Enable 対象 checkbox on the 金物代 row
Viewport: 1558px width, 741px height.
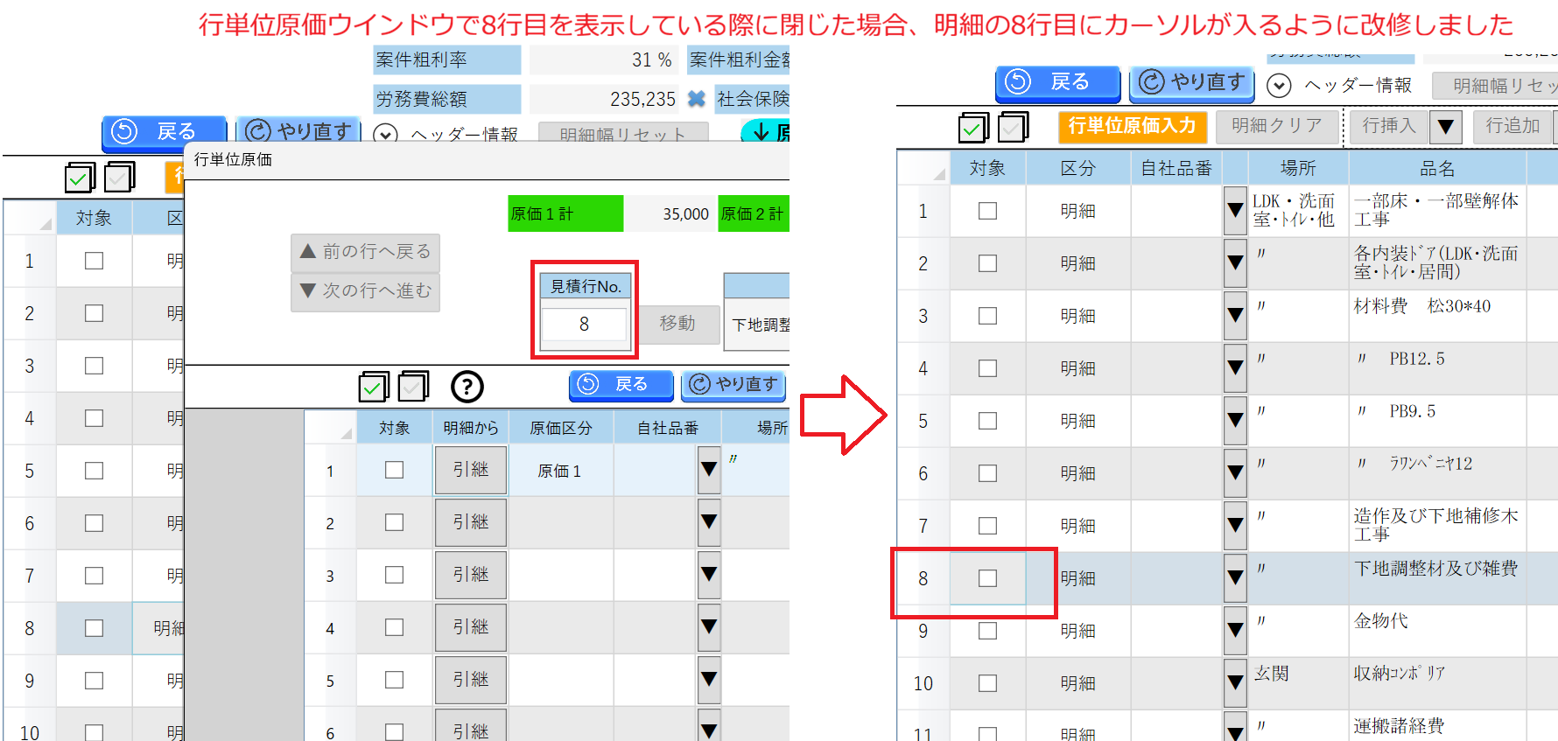(x=987, y=631)
